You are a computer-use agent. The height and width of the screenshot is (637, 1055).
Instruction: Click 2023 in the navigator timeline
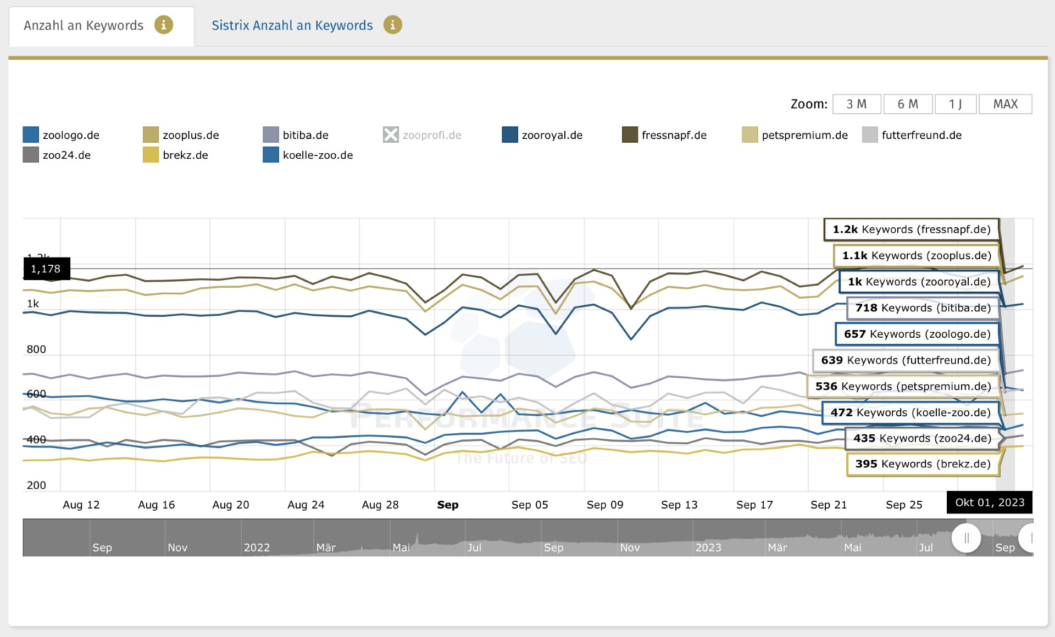(708, 547)
